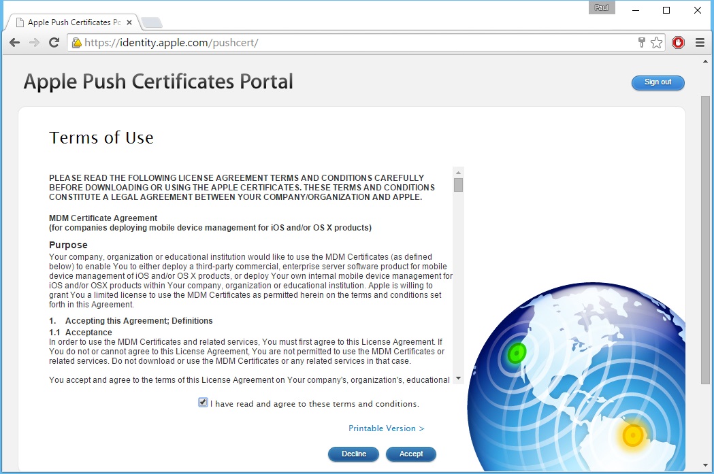Click the browser forward arrow
Image resolution: width=714 pixels, height=474 pixels.
[34, 43]
